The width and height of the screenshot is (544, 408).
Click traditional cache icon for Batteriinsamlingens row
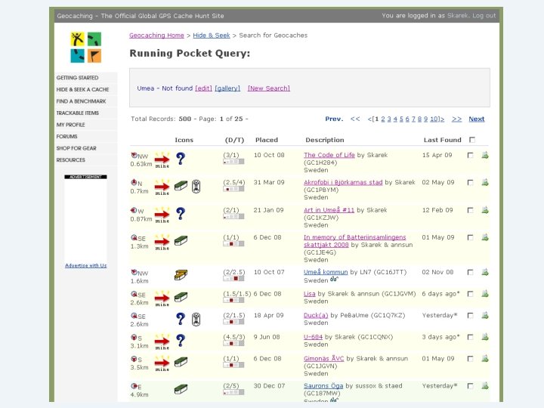point(181,240)
